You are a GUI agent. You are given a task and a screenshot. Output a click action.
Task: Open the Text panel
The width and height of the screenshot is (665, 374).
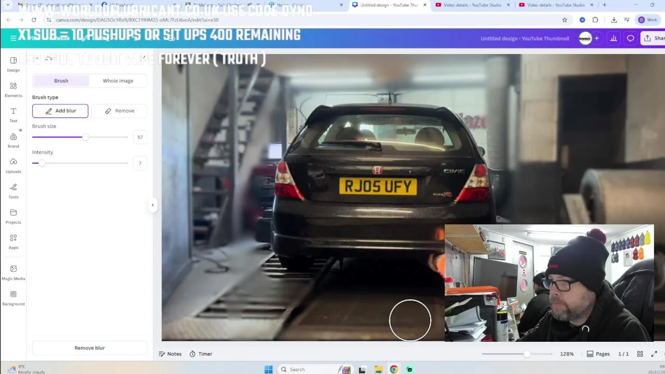pos(13,115)
